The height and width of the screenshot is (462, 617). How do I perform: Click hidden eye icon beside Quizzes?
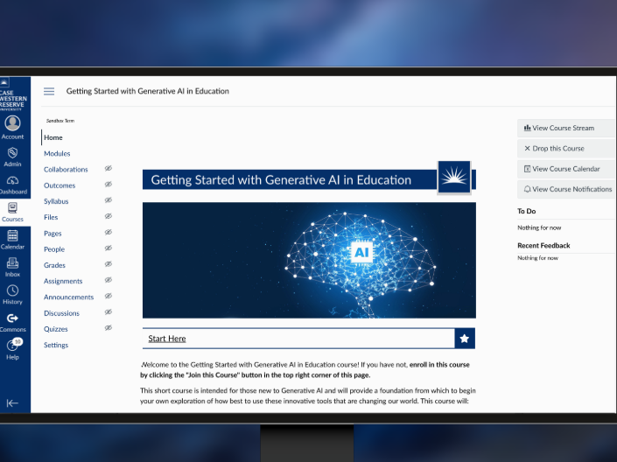click(x=109, y=328)
